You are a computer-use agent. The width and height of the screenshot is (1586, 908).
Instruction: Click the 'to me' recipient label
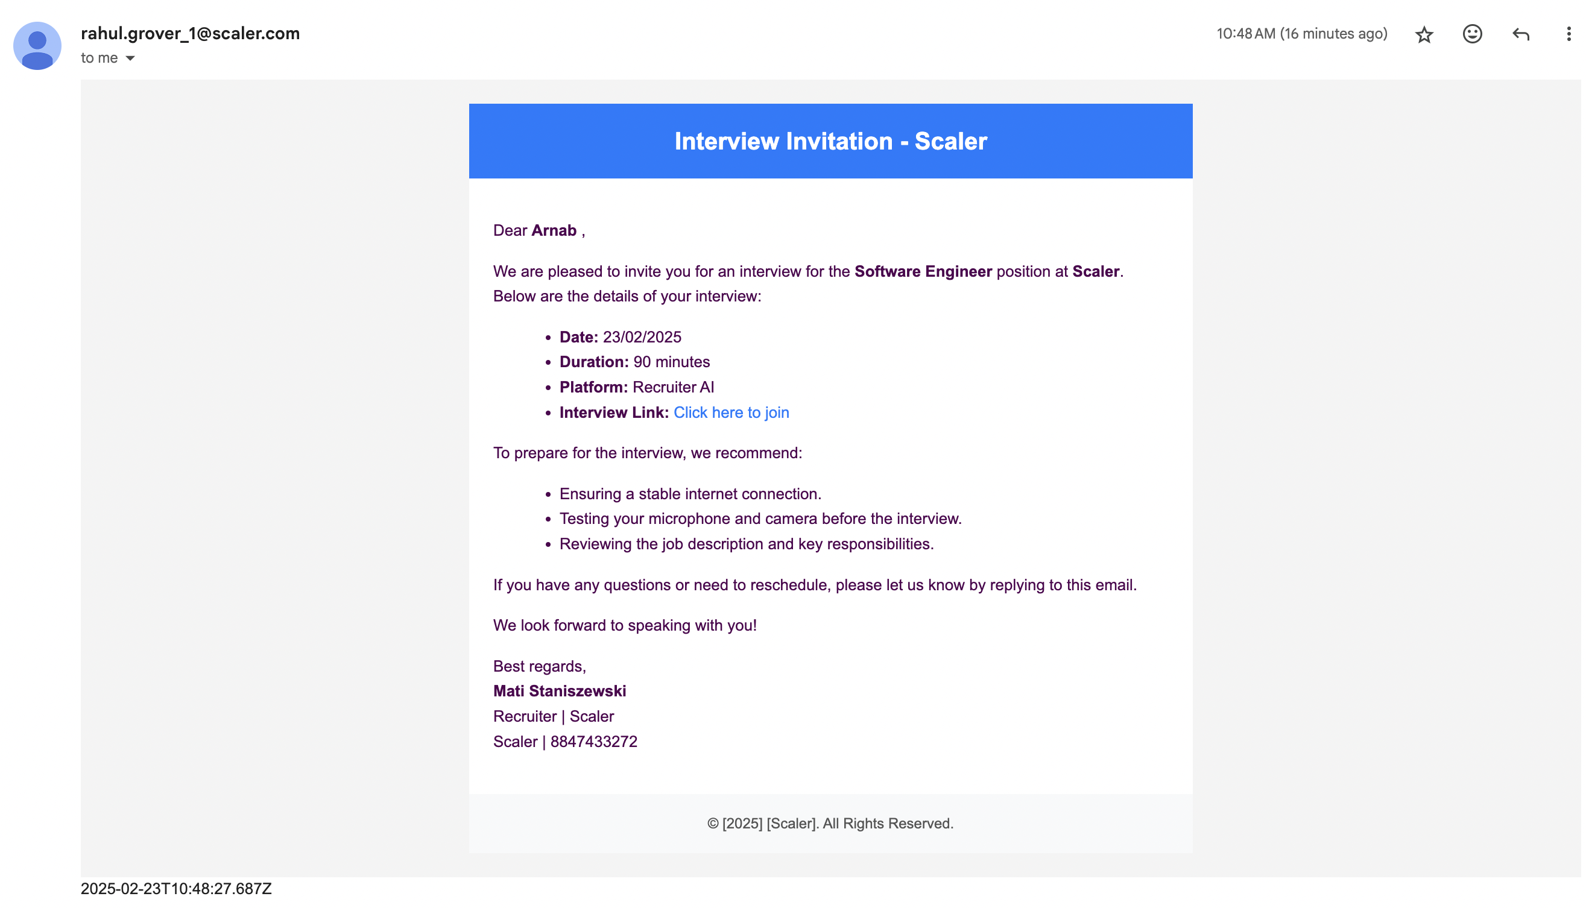99,58
